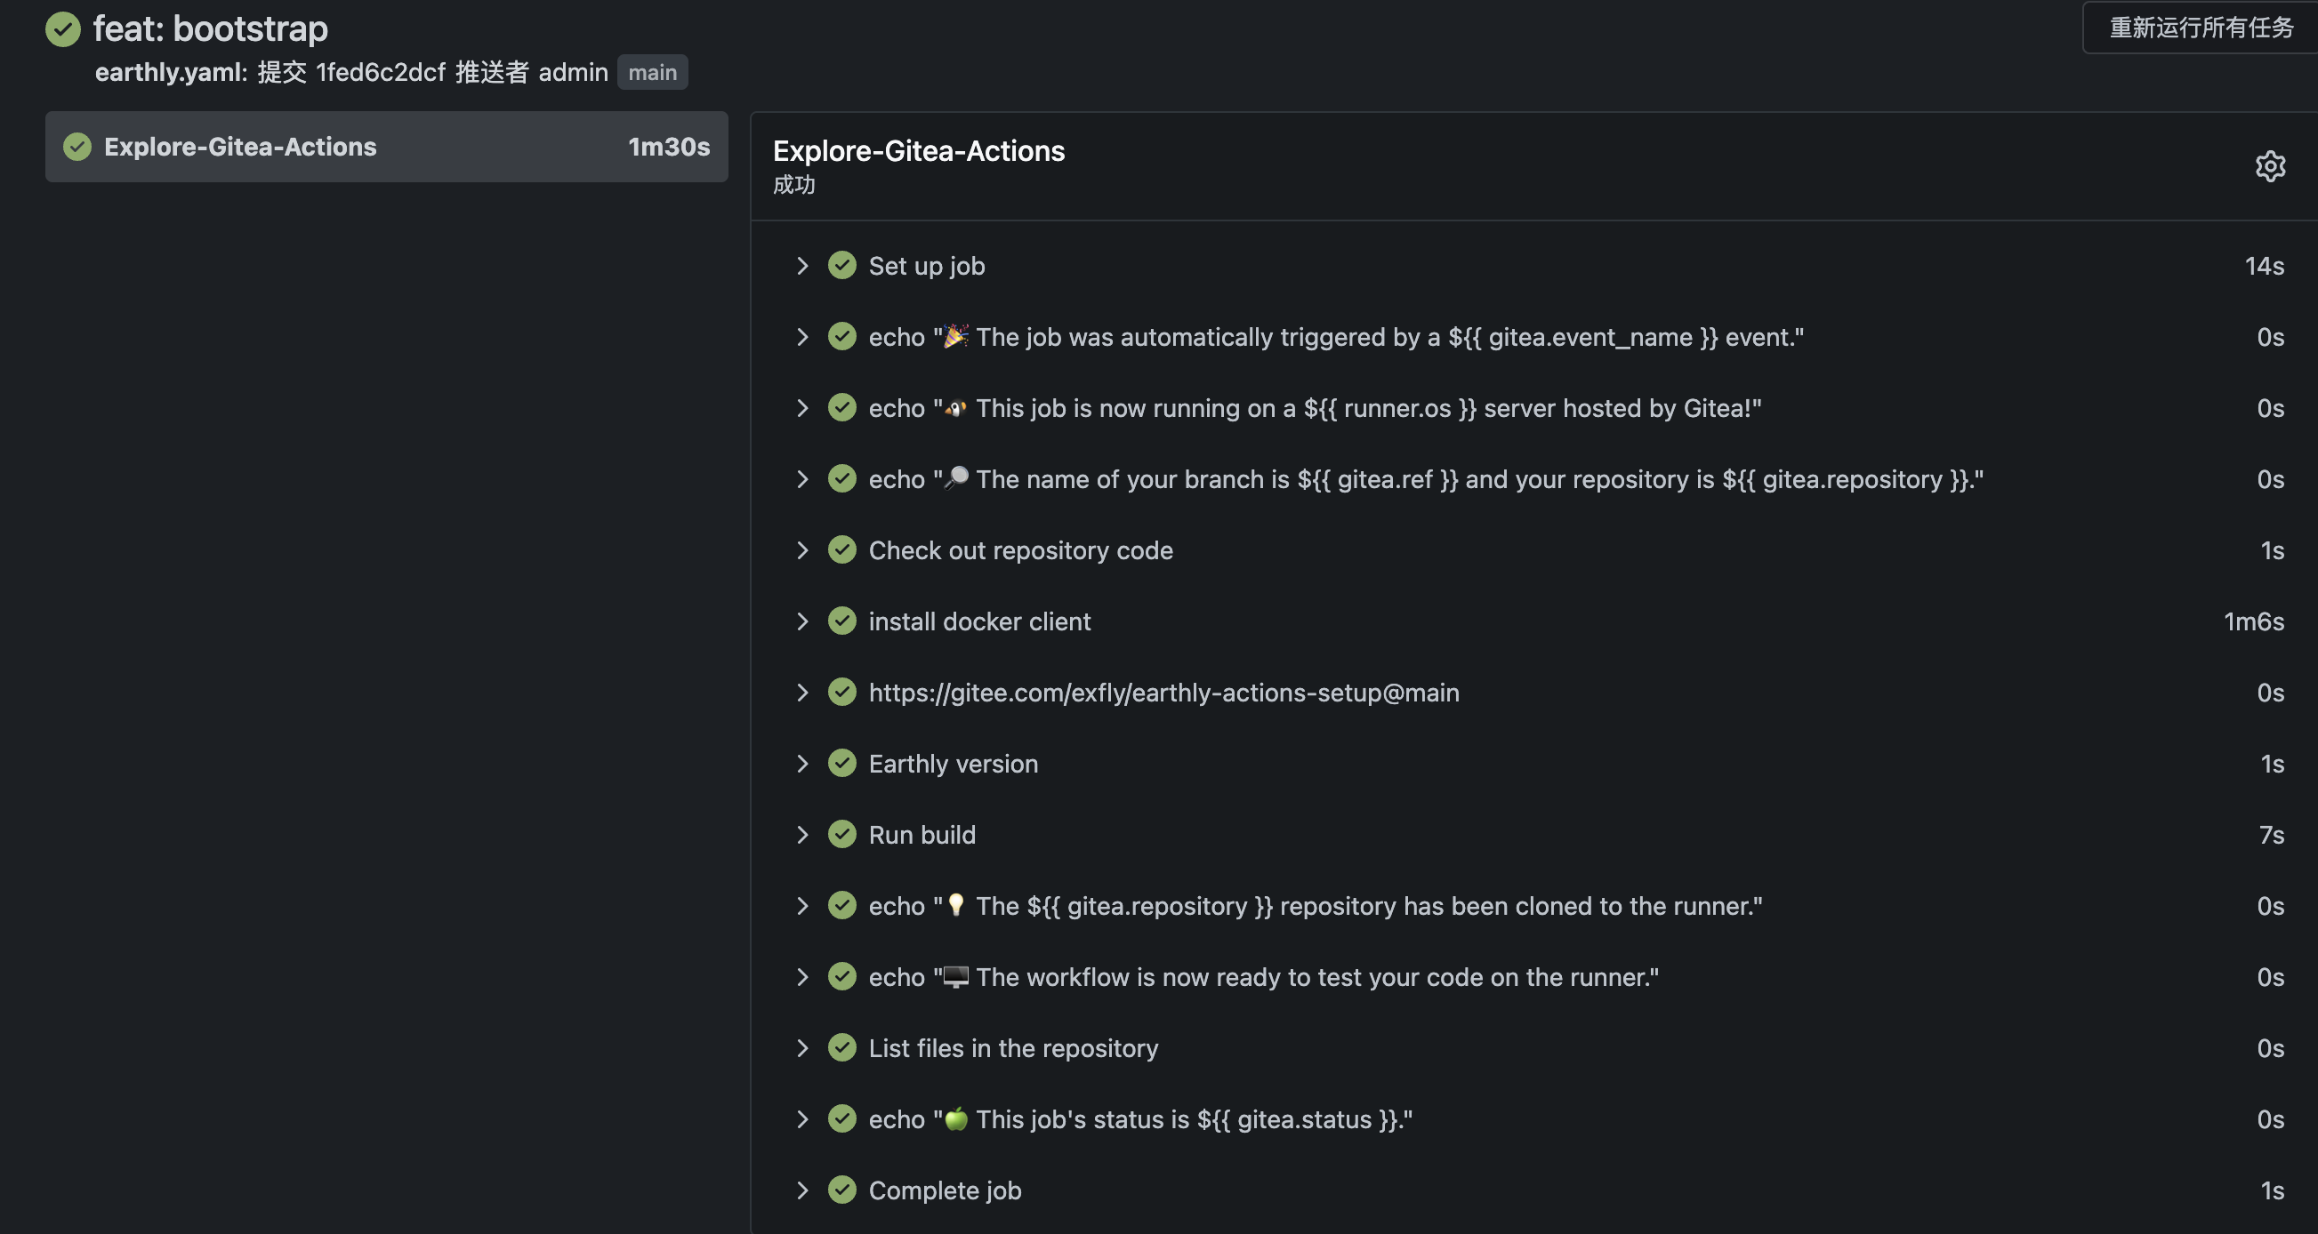Click the check icon next to the earthly-actions-setup step
Screen dimensions: 2318x1234
coord(842,692)
